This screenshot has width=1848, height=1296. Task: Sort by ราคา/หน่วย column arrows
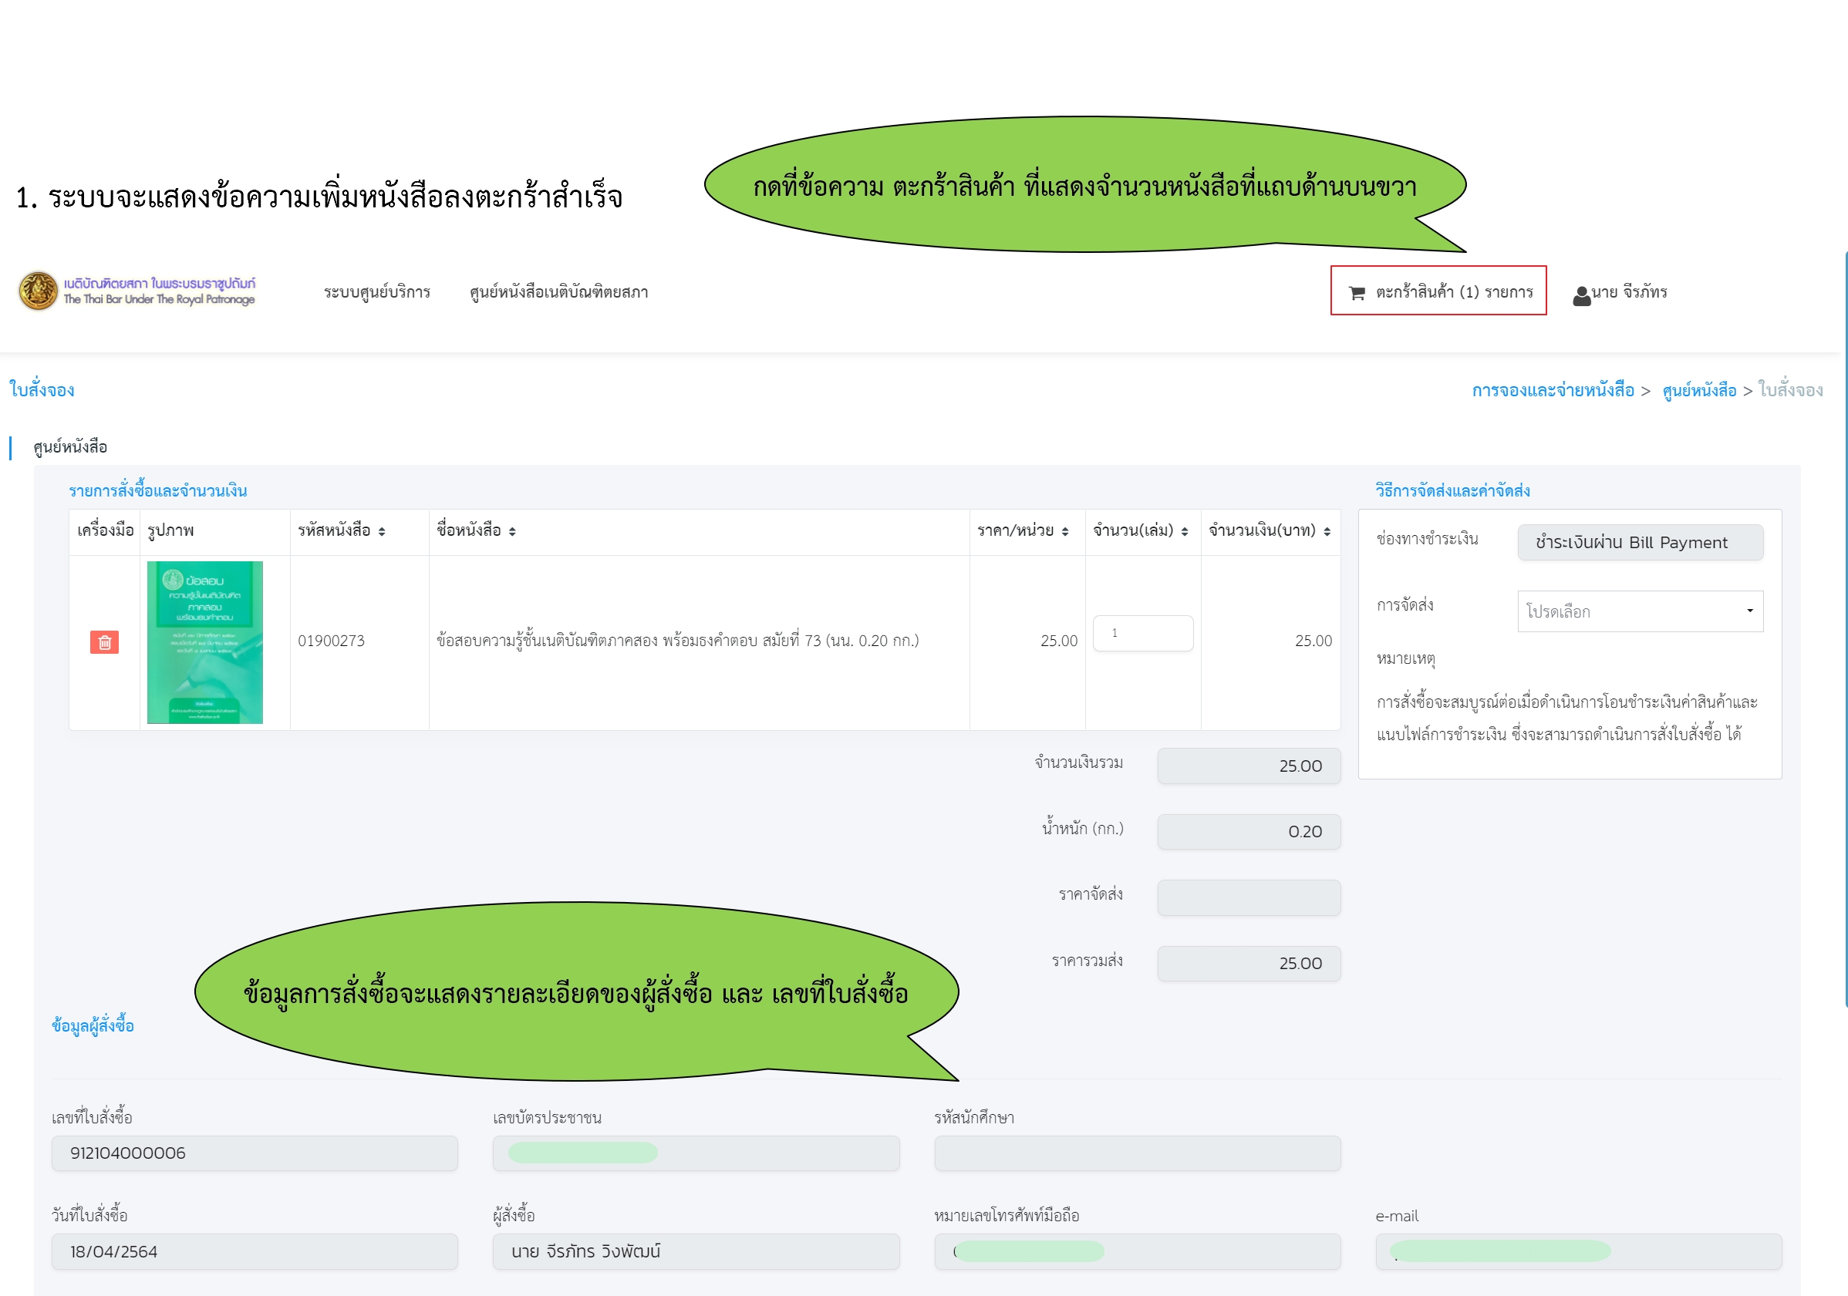(x=1065, y=531)
